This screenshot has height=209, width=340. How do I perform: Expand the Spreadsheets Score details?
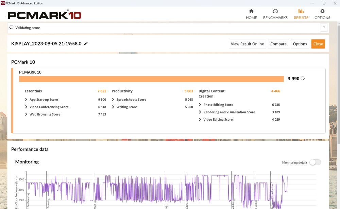pyautogui.click(x=113, y=100)
